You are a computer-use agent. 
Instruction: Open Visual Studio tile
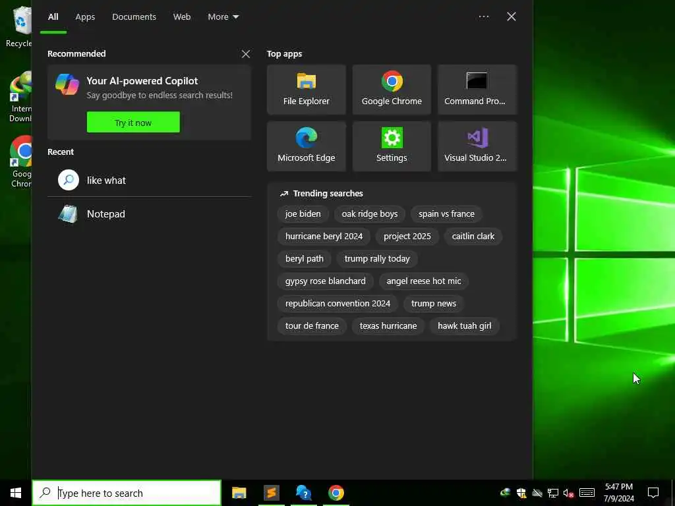coord(477,146)
